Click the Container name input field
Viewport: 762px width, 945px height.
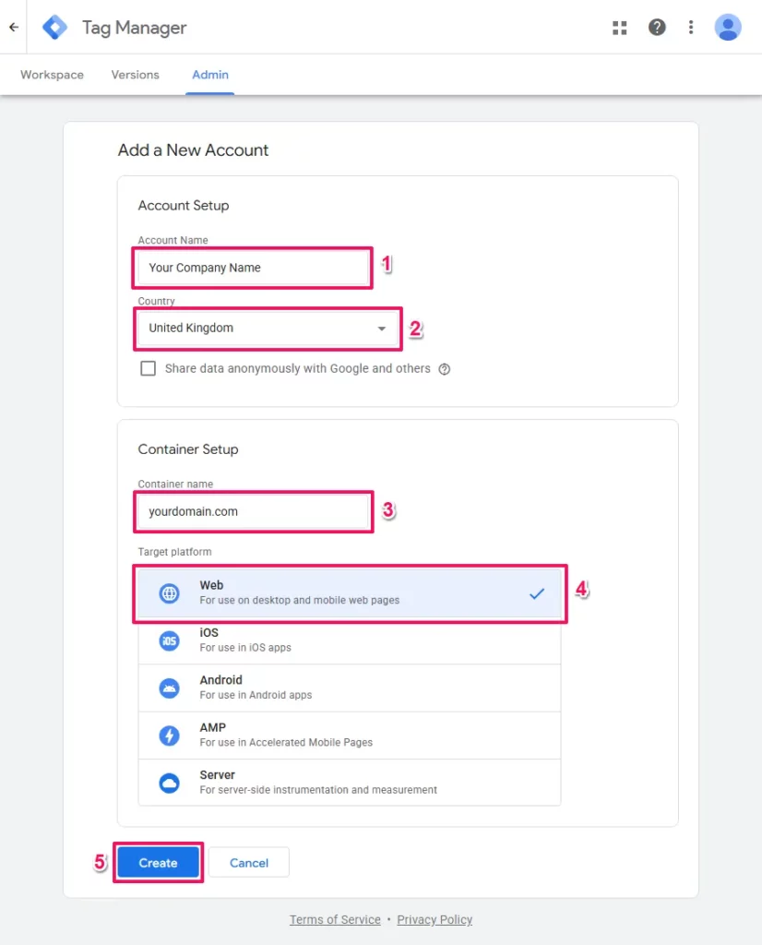point(253,511)
